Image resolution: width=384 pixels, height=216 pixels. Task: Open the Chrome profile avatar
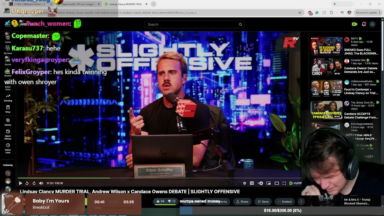tap(349, 13)
